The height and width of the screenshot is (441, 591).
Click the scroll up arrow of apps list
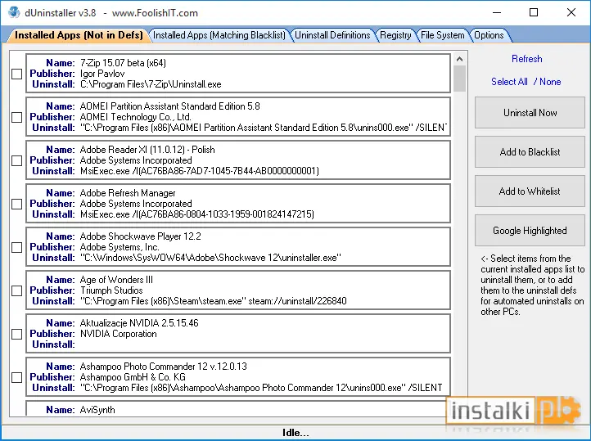459,59
